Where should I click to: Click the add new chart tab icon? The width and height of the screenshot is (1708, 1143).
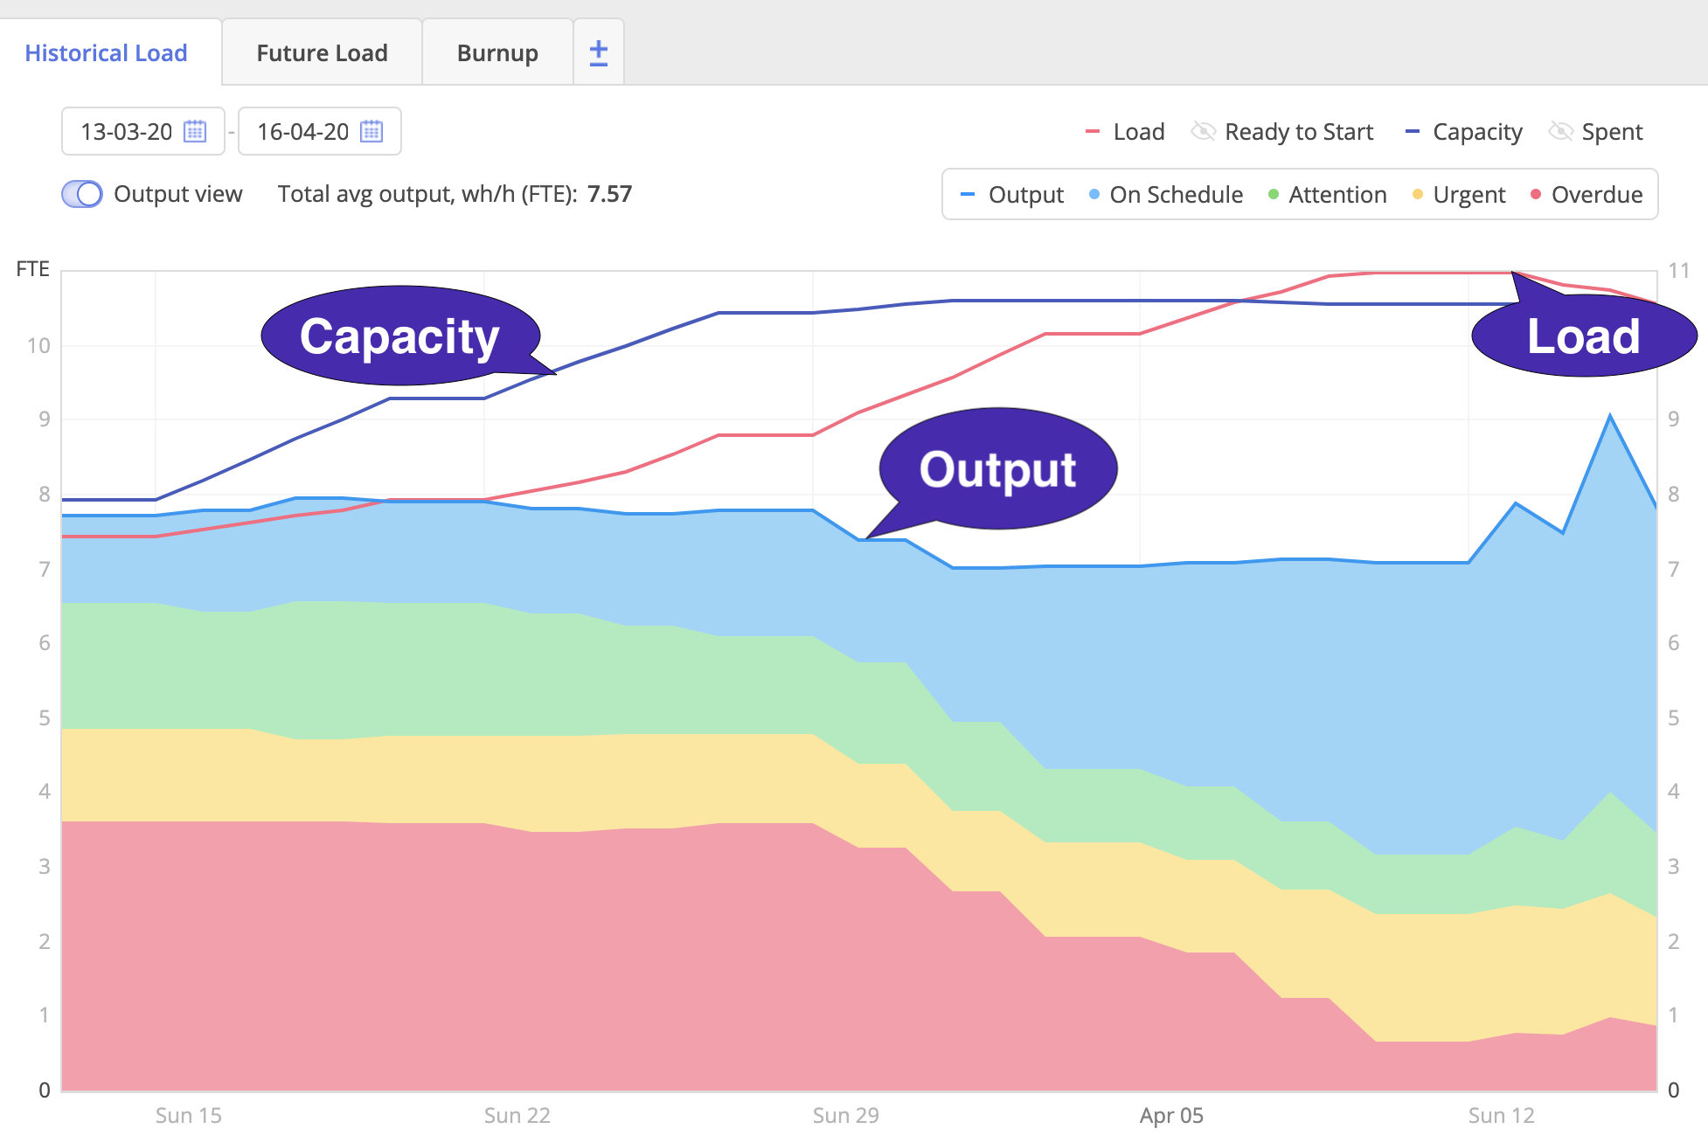click(x=598, y=52)
